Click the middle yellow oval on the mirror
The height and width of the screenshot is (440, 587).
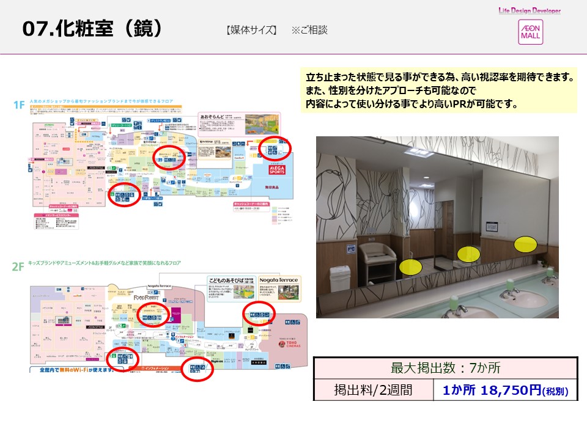[469, 254]
